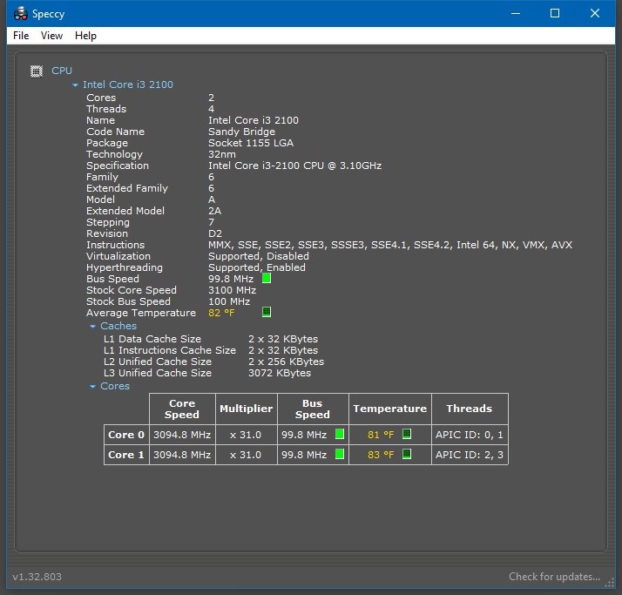Click the window resize grip
This screenshot has width=622, height=595.
point(609,582)
